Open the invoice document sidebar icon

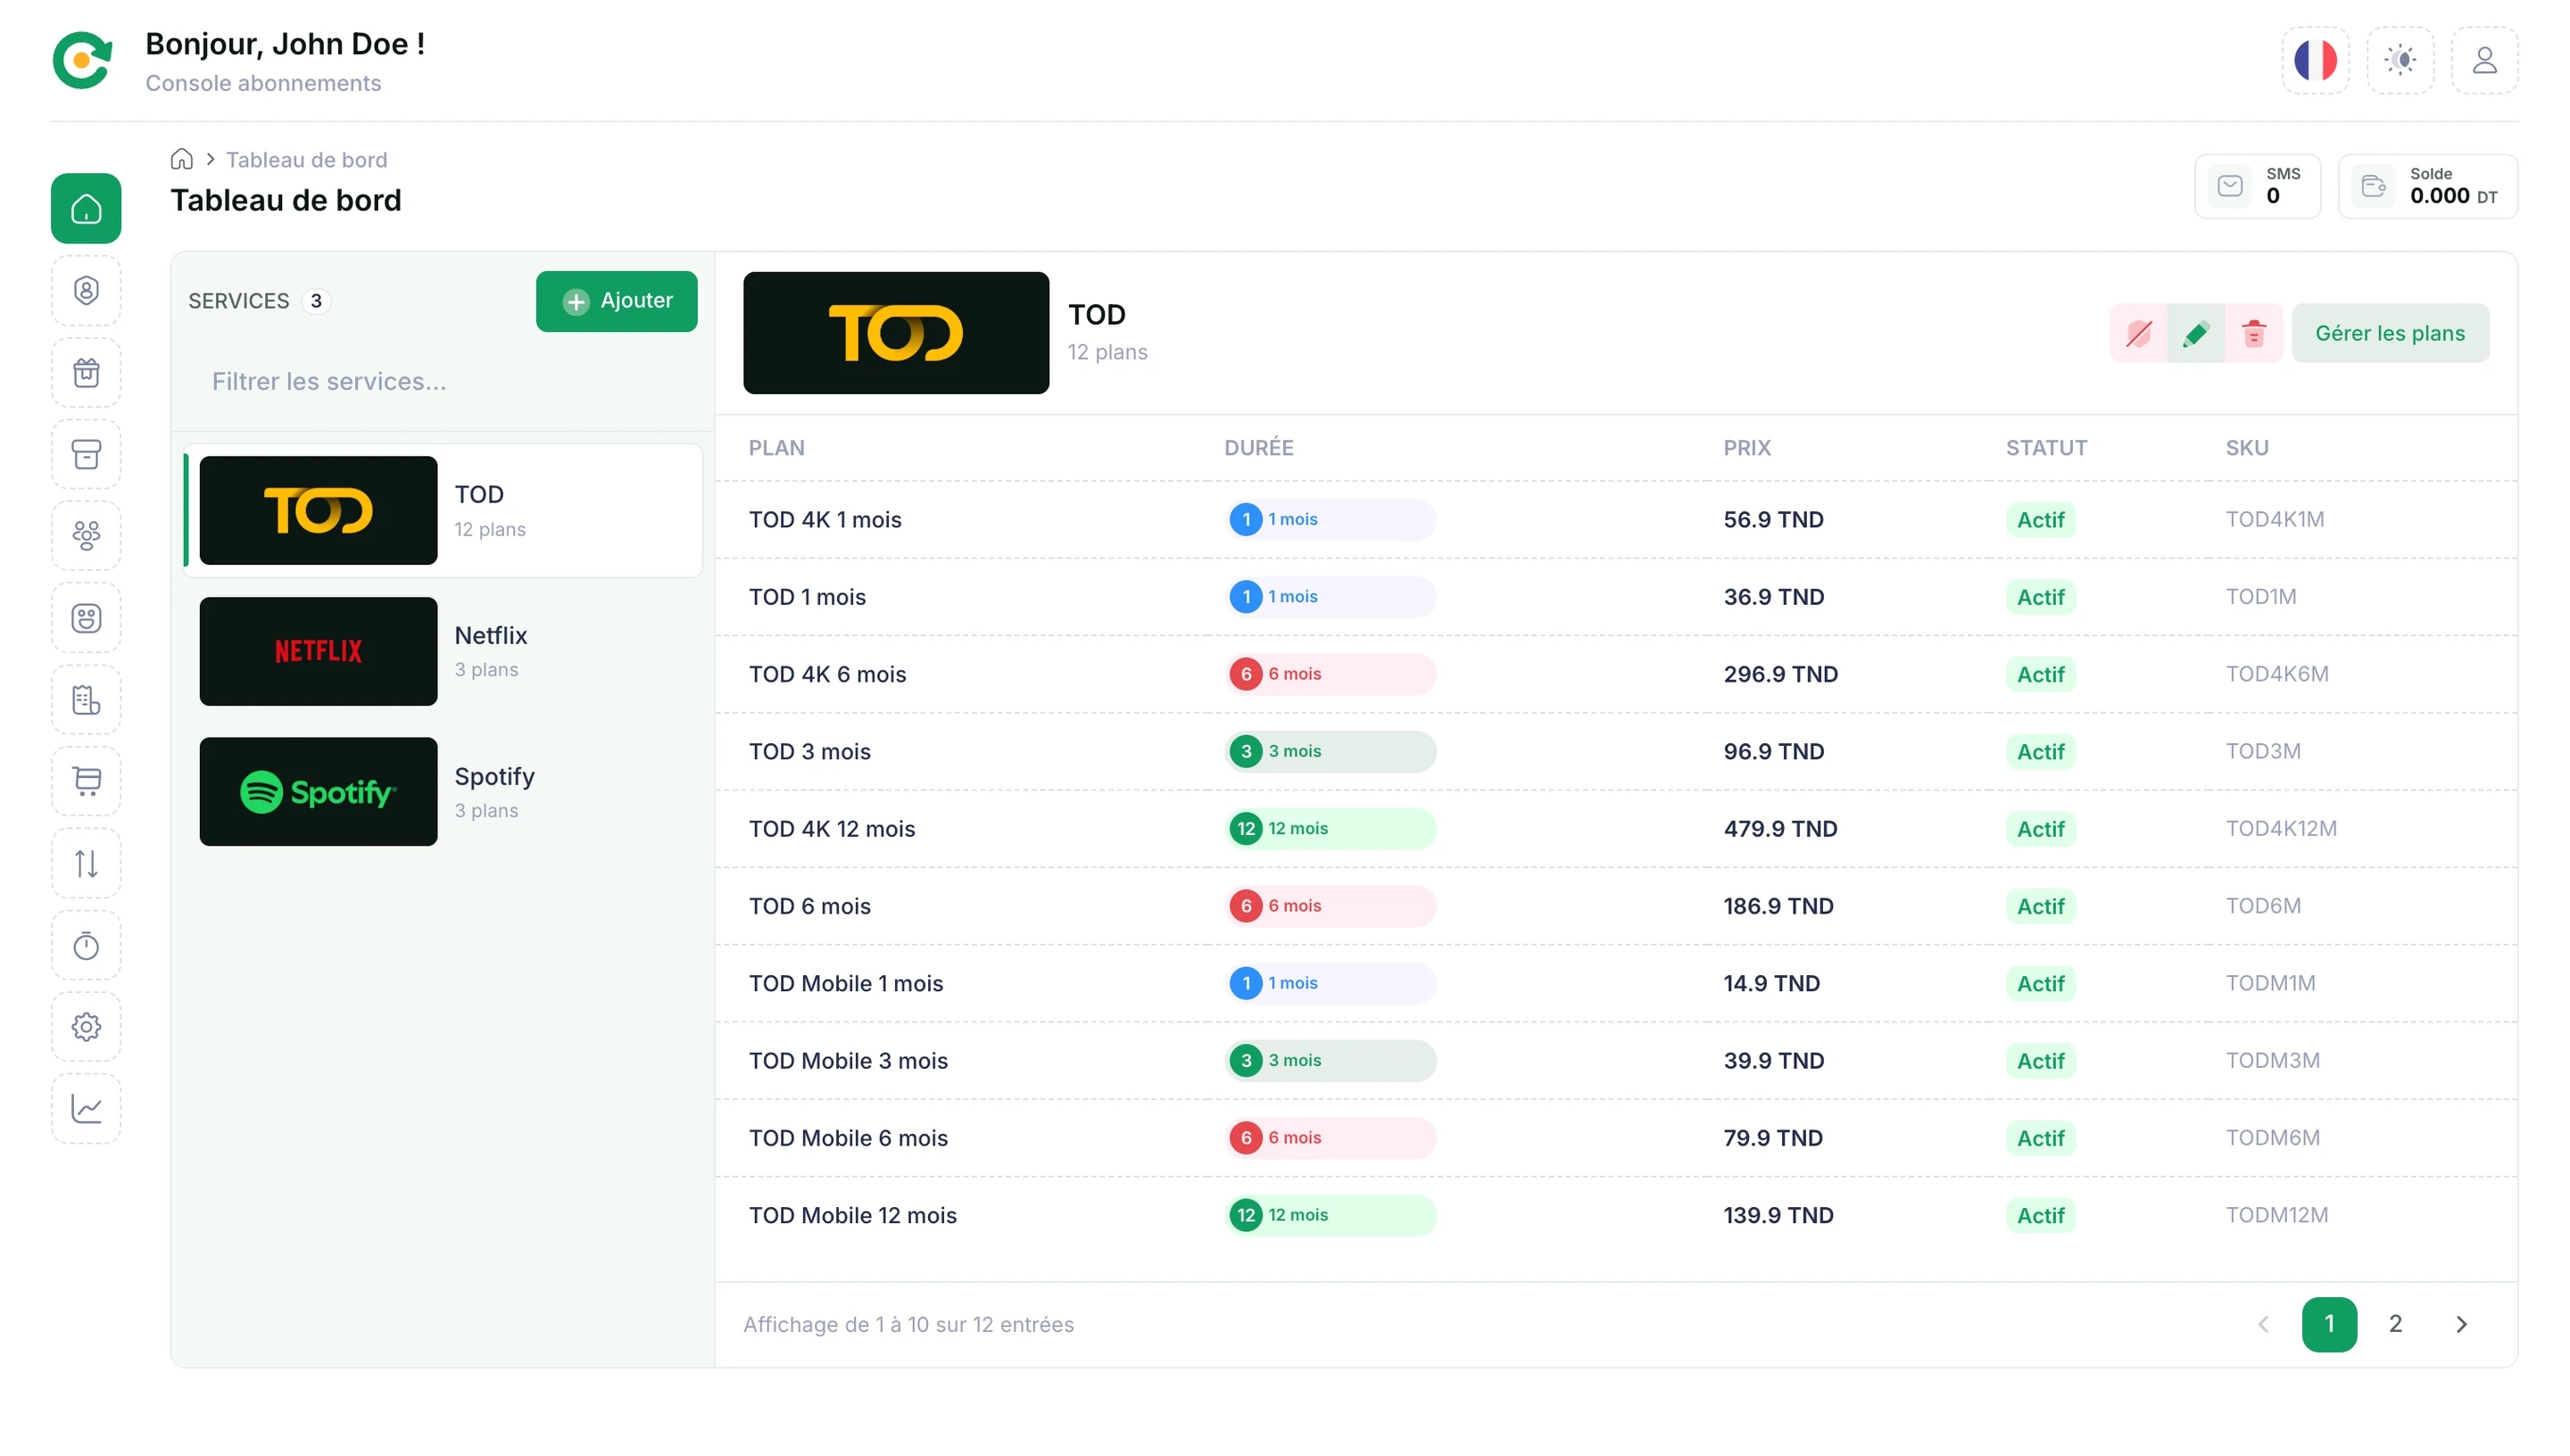click(x=86, y=700)
